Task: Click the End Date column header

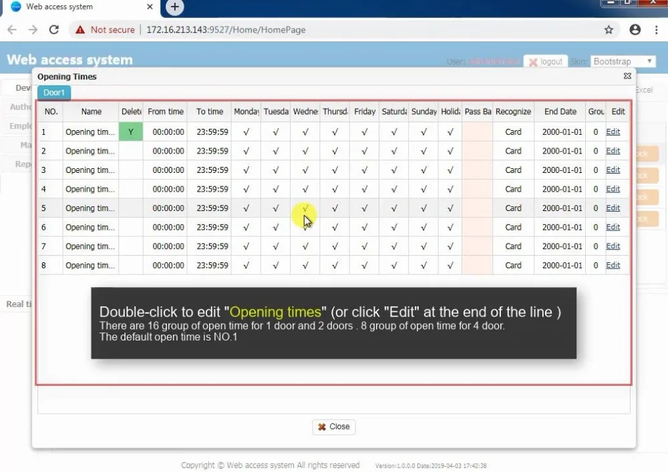Action: pos(560,111)
